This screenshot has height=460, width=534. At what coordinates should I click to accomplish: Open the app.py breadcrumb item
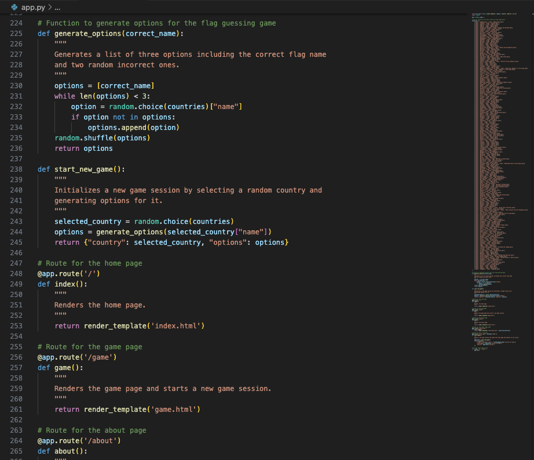(33, 7)
